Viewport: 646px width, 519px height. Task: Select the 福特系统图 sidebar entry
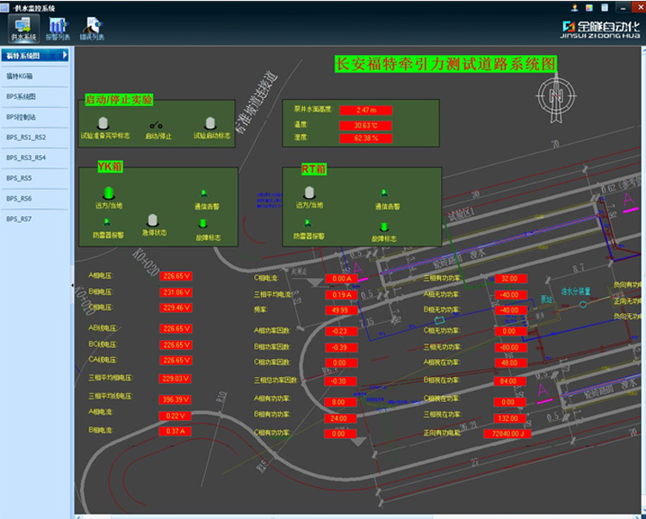[35, 55]
